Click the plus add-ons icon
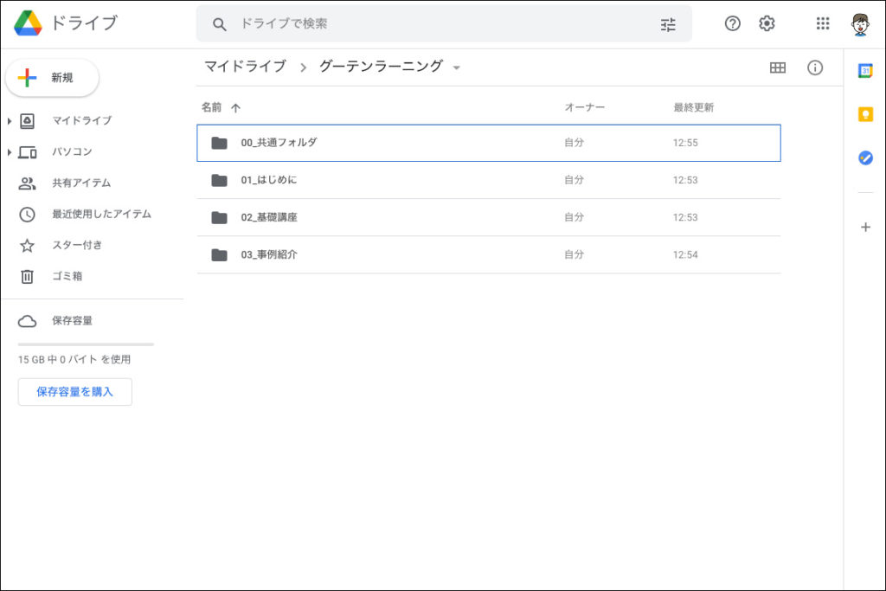886x591 pixels. tap(865, 228)
